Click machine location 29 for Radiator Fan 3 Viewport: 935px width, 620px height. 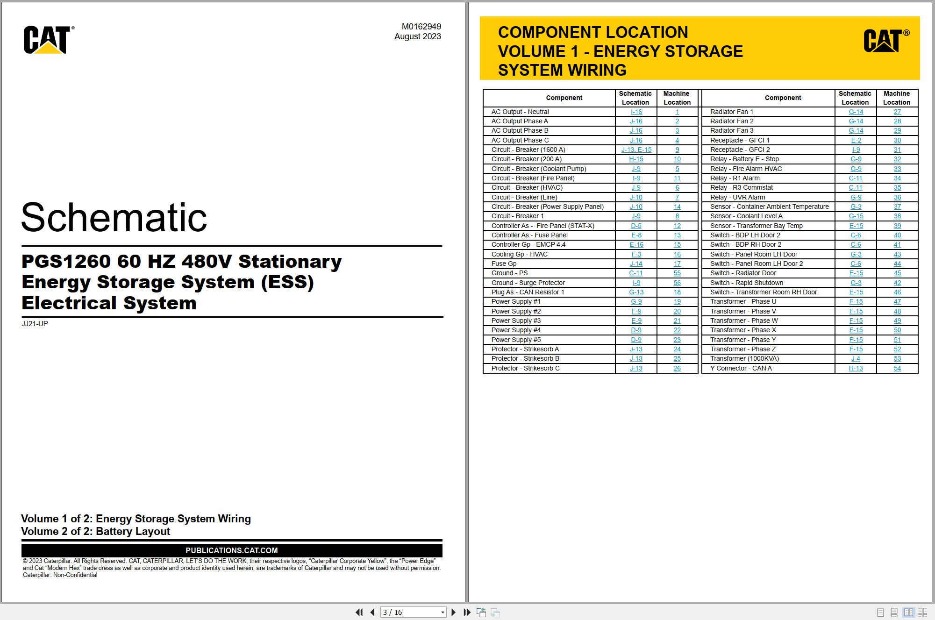[897, 130]
